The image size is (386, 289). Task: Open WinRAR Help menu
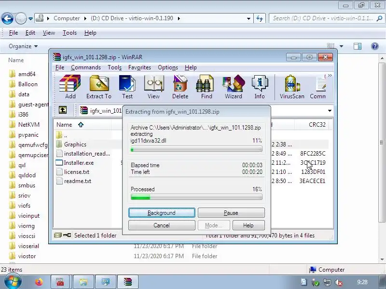point(191,67)
